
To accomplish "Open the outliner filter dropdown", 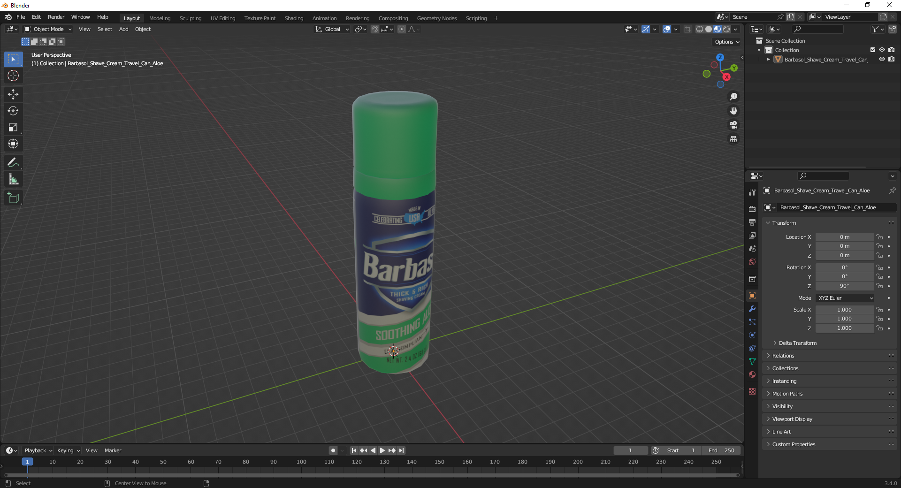I will 878,29.
